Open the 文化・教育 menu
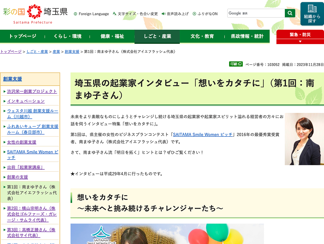324x244 pixels. click(202, 36)
